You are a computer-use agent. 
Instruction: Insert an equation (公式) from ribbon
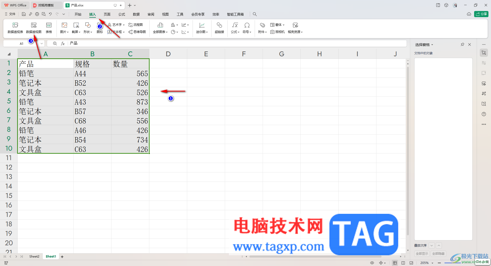[235, 28]
